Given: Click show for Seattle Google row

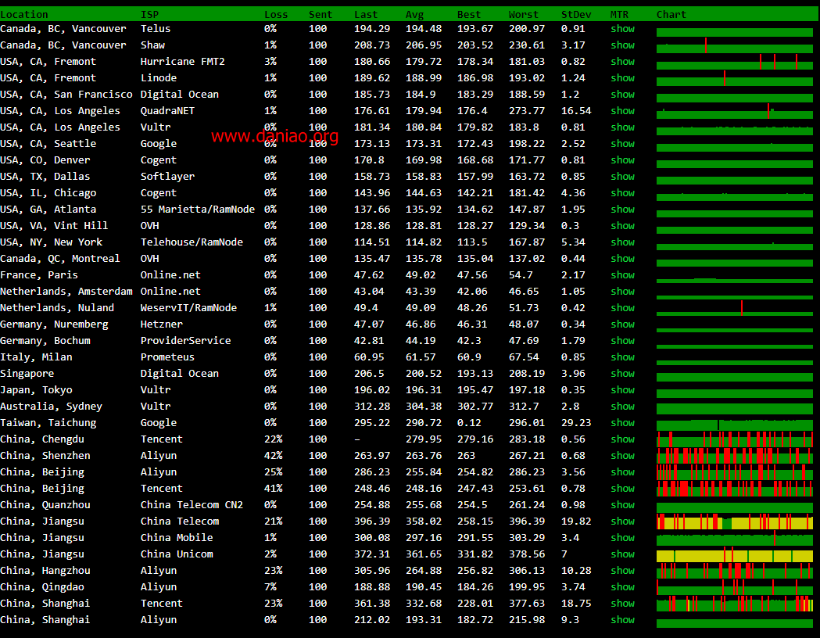Looking at the screenshot, I should click(x=622, y=144).
